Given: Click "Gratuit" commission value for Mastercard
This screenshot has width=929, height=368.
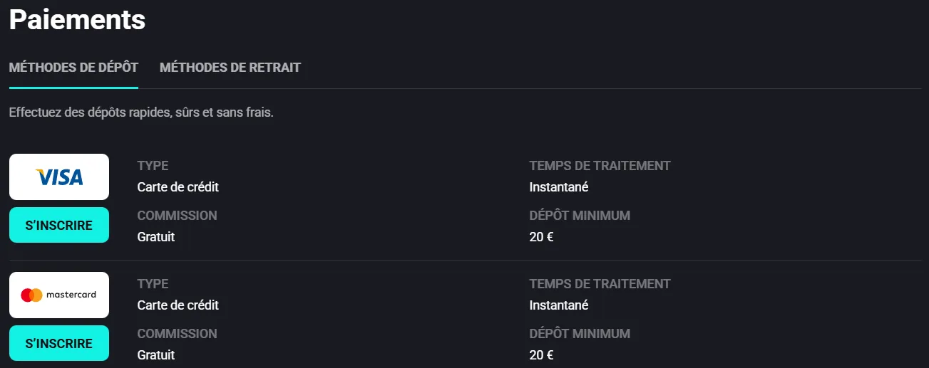Looking at the screenshot, I should tap(155, 354).
